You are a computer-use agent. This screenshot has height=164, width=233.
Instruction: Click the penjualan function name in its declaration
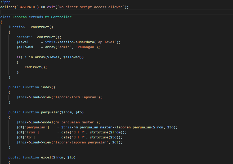(x=50, y=112)
